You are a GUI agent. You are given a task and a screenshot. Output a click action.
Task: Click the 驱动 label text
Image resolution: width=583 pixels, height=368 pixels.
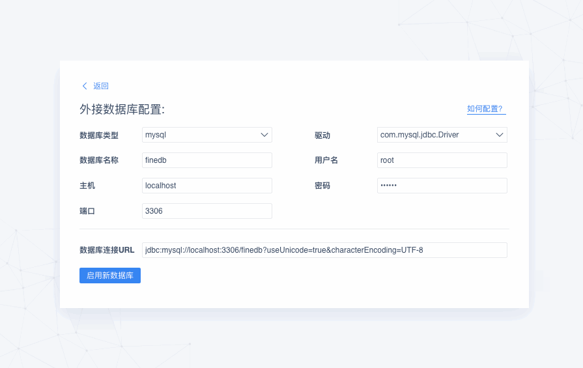tap(322, 135)
